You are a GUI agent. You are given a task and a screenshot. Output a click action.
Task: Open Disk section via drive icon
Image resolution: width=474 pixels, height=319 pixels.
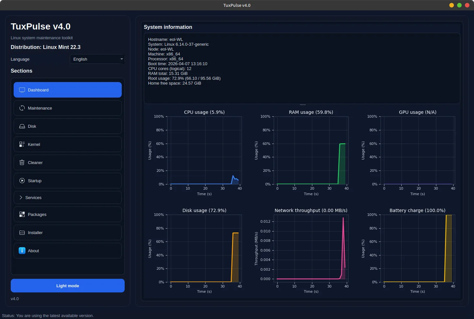coord(22,126)
